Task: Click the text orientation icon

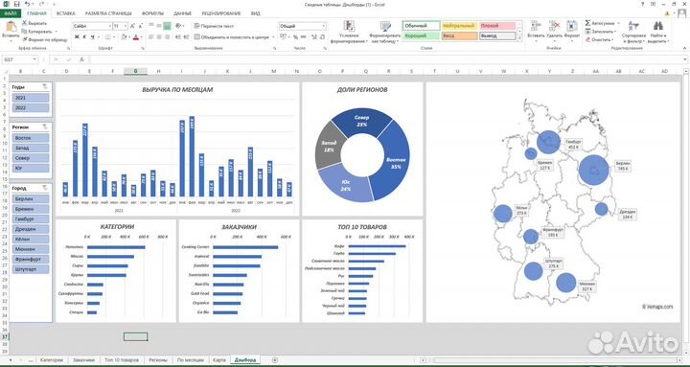Action: (178, 26)
